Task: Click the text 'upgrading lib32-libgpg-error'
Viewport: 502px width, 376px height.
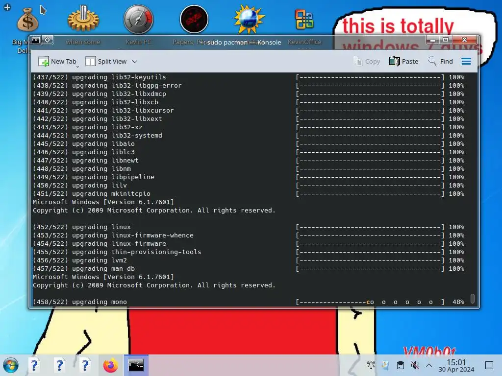Action: (127, 85)
